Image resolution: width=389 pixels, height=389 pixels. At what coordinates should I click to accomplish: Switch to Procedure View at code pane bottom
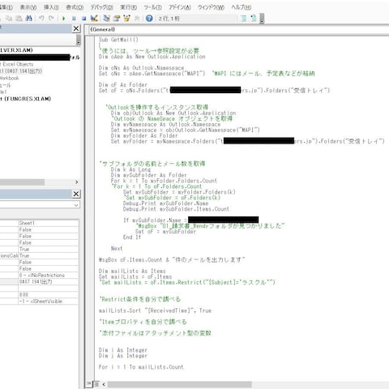coord(88,383)
